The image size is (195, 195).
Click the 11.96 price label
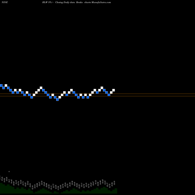pos(58,188)
